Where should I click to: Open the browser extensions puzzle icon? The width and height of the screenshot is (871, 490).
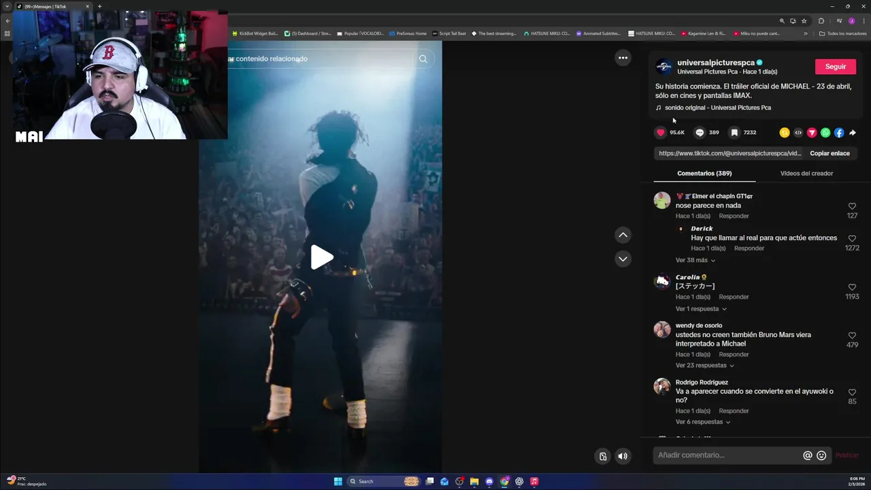[821, 21]
